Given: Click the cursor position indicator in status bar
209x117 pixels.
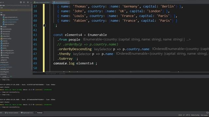Looking at the screenshot, I should 180,115.
